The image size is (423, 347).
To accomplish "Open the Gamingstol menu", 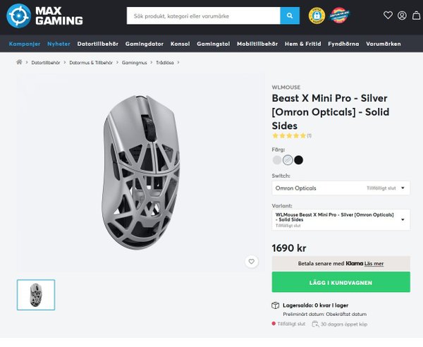I will (213, 44).
